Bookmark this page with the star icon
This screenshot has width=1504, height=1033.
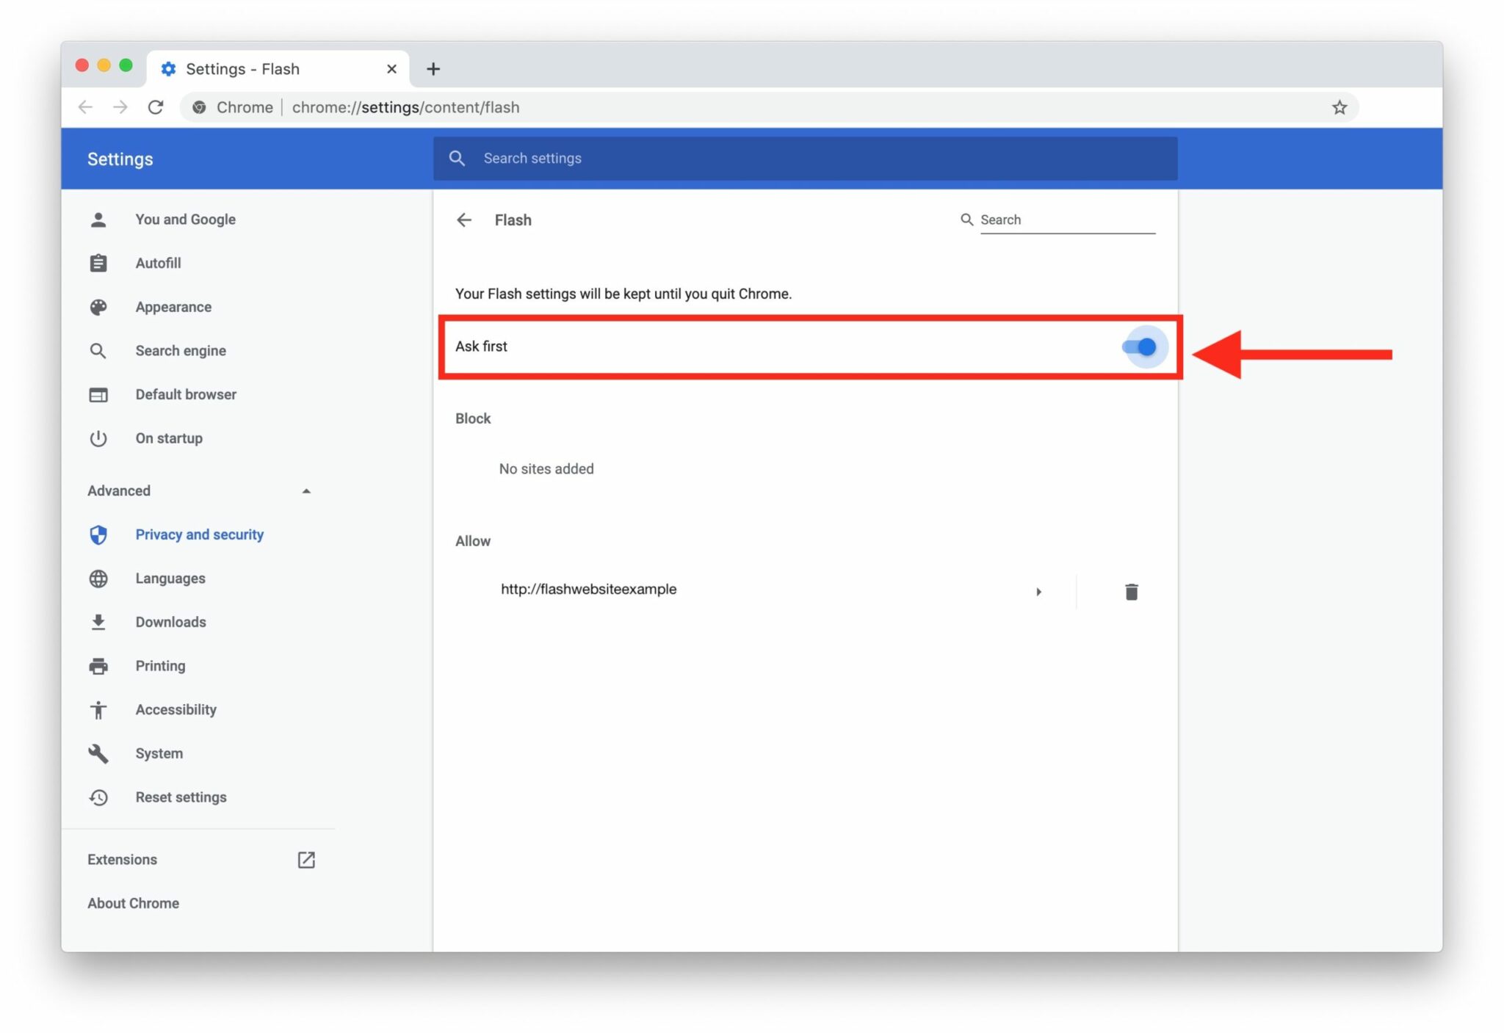1341,106
